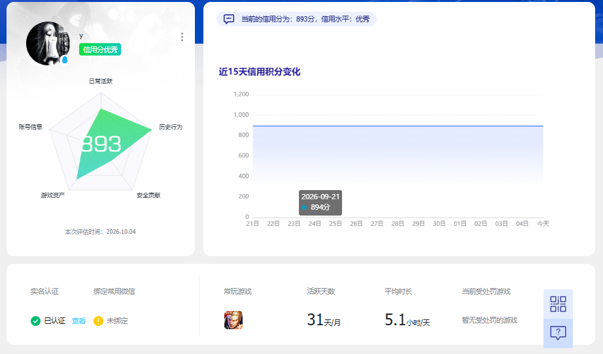The width and height of the screenshot is (603, 354).
Task: Open the three-dot more options menu
Action: (182, 37)
